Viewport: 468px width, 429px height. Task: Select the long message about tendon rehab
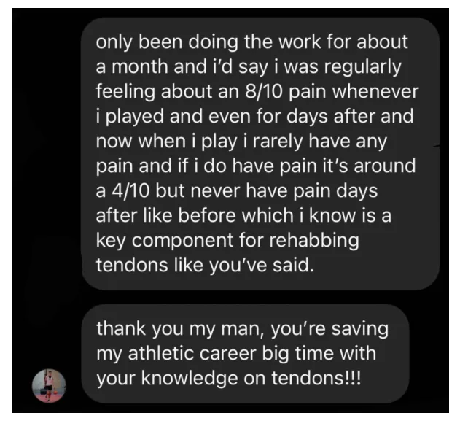coord(260,154)
